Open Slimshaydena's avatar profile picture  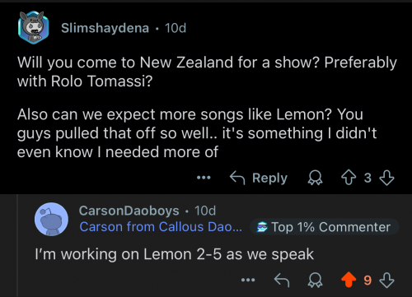34,27
